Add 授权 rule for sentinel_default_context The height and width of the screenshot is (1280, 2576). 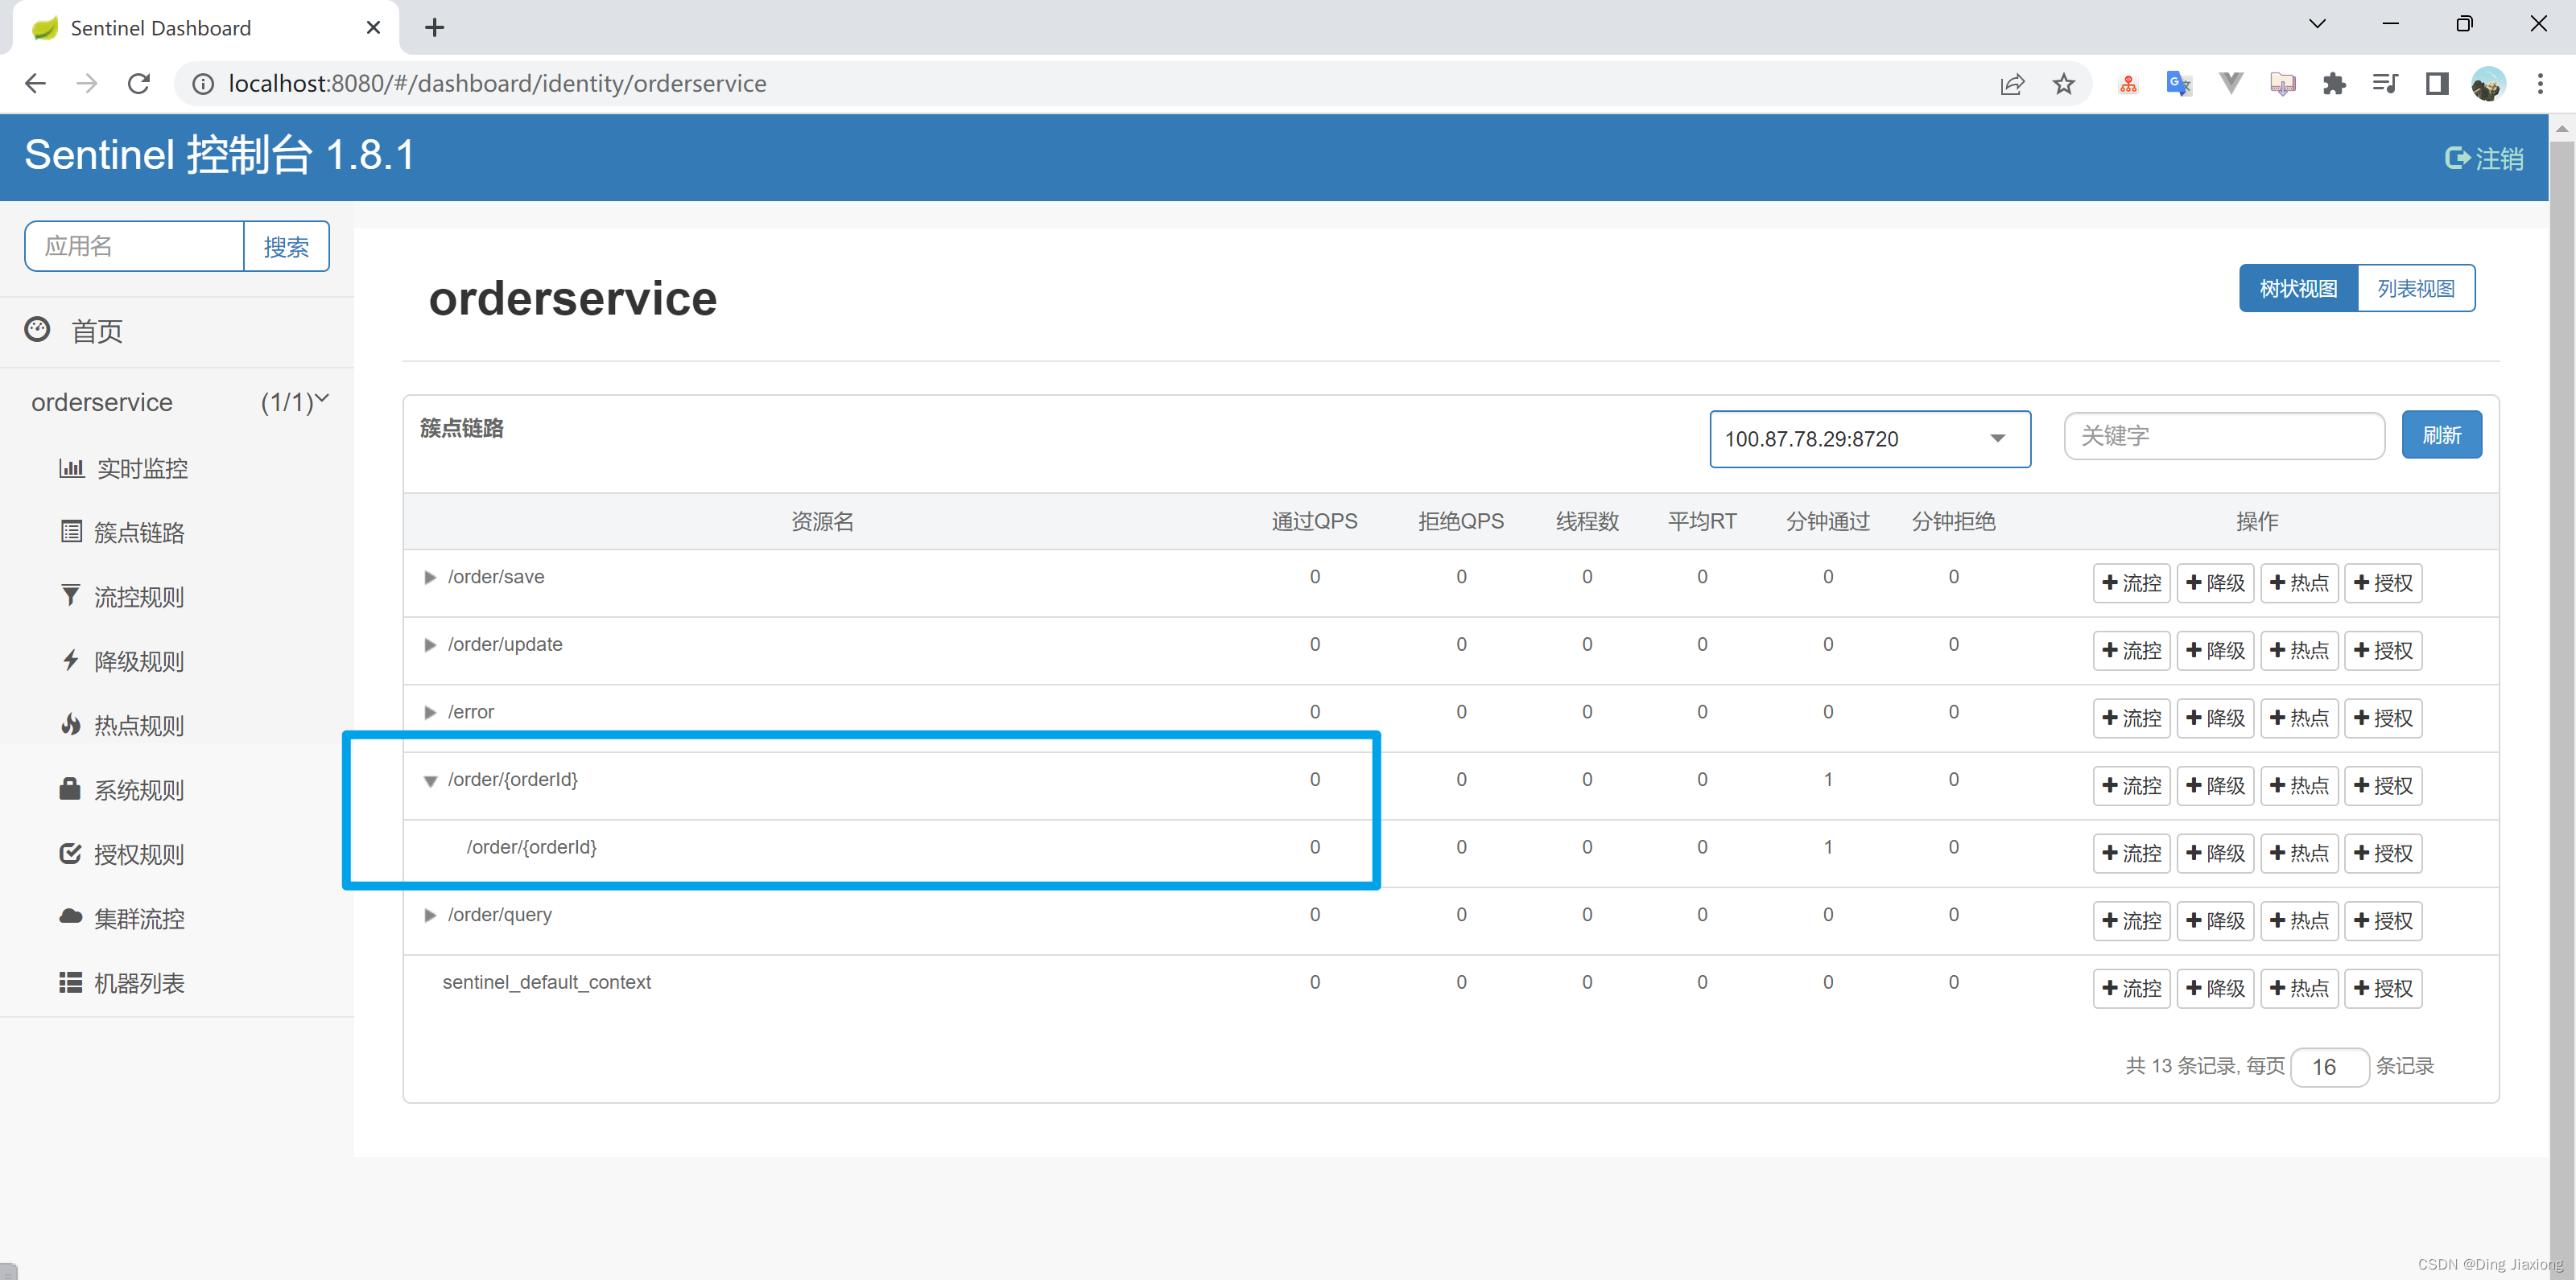[x=2383, y=988]
